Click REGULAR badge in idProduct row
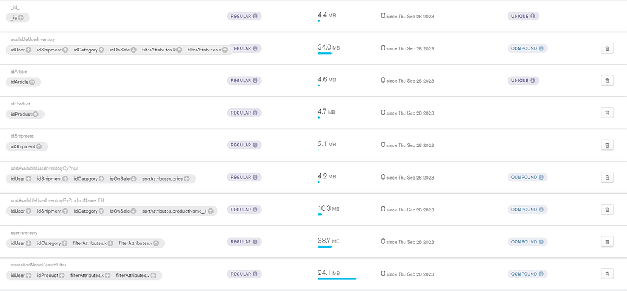 (x=244, y=113)
